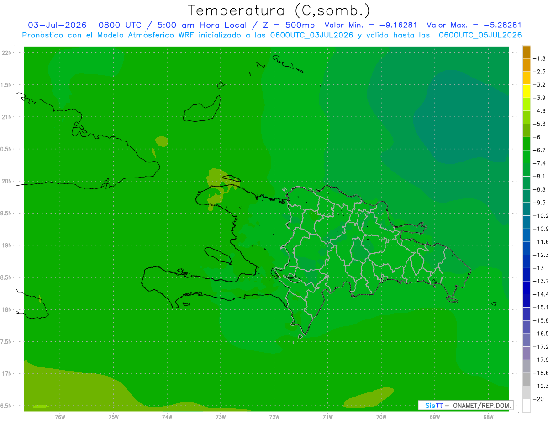Click the -2.5 colorbar value
The width and height of the screenshot is (548, 423).
539,72
